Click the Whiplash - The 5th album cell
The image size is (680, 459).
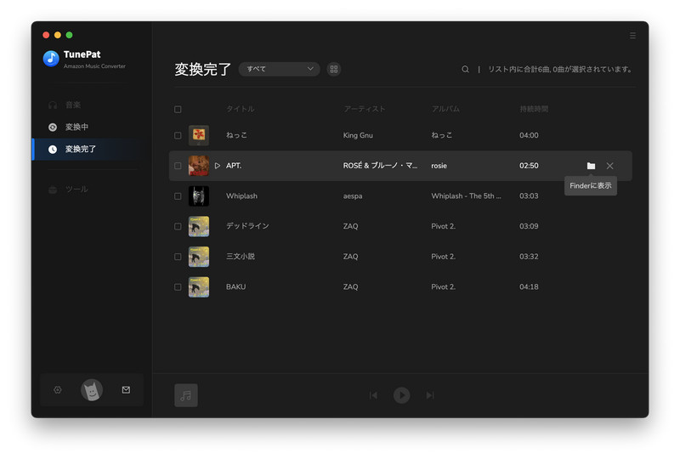466,196
